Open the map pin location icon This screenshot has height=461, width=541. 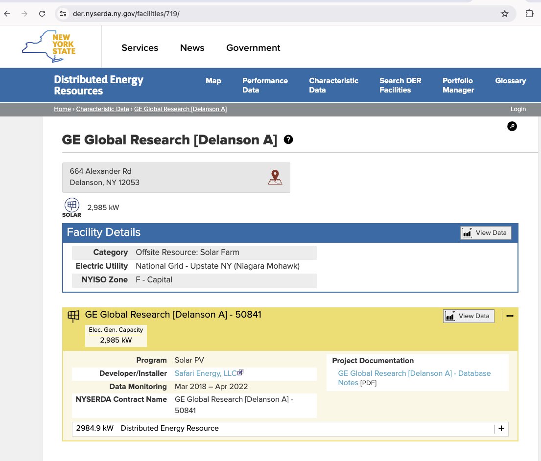coord(275,177)
